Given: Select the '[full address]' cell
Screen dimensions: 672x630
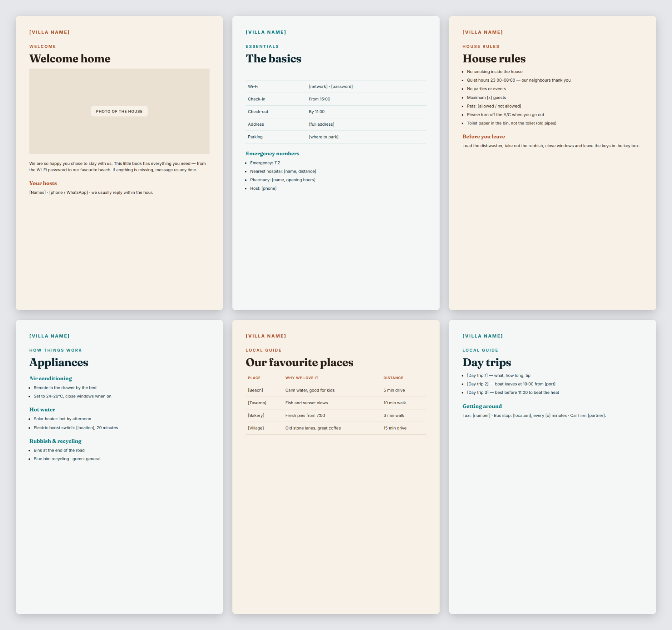Looking at the screenshot, I should coord(322,124).
